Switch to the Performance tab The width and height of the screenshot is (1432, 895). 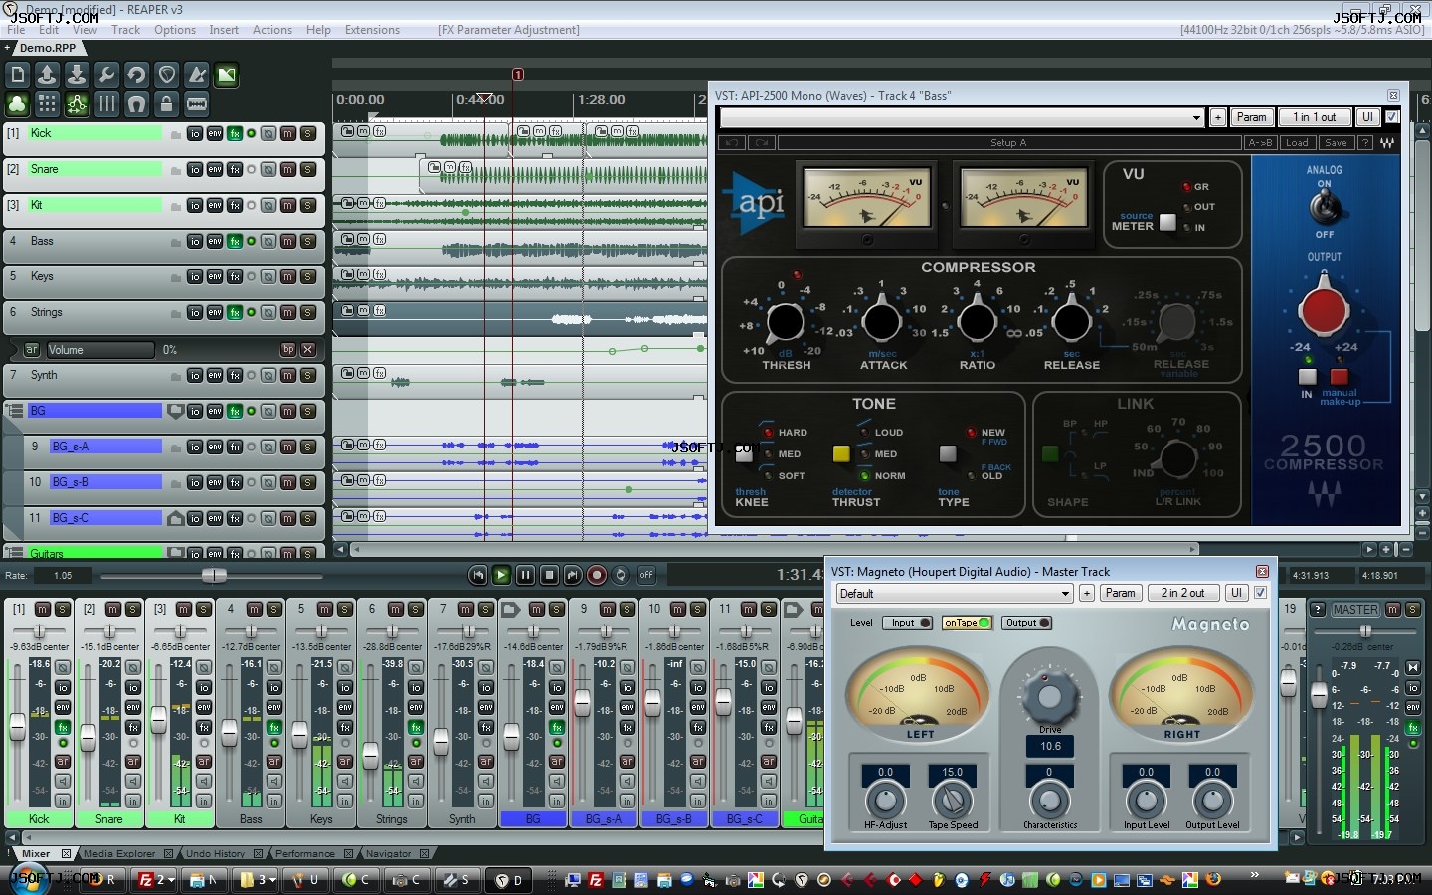click(306, 853)
